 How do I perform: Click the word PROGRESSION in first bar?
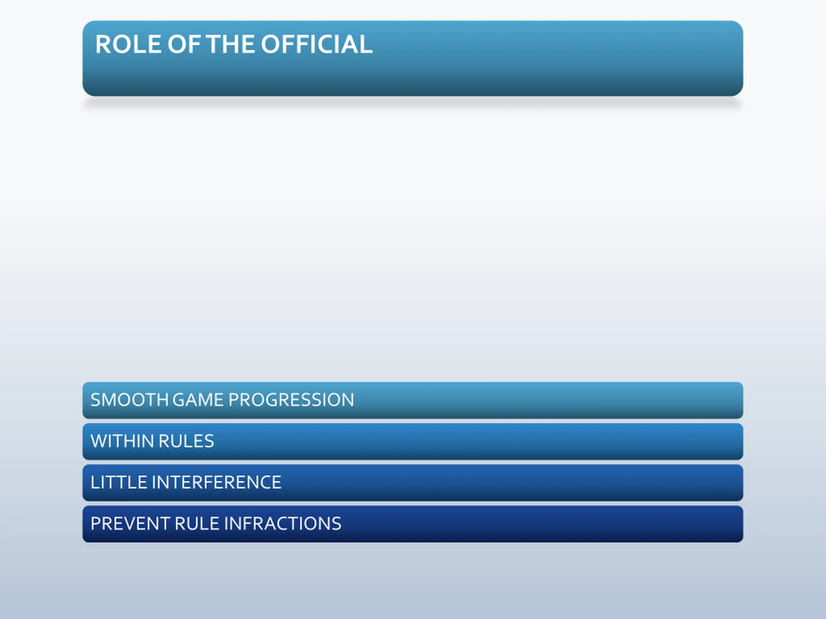tap(291, 399)
